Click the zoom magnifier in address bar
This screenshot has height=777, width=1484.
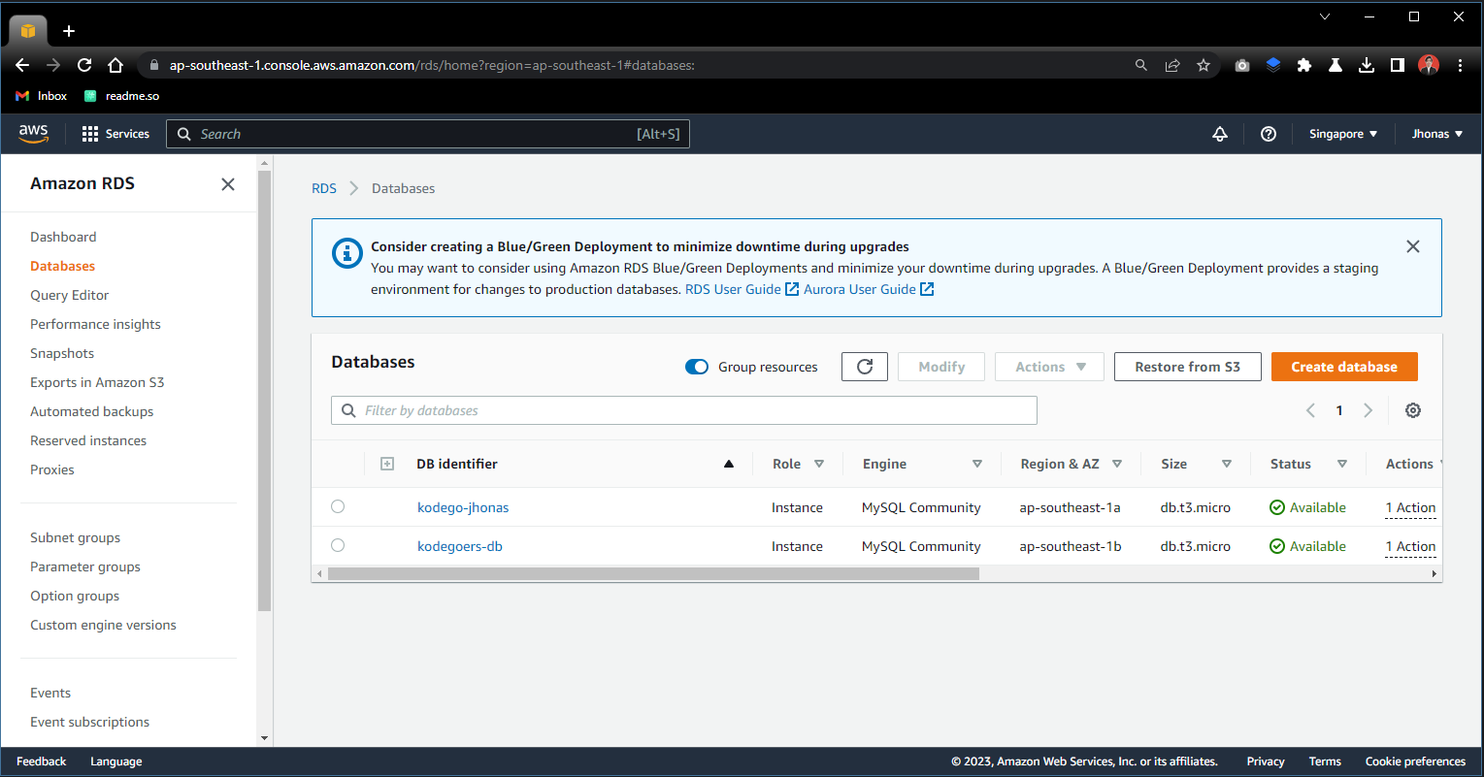[x=1141, y=65]
